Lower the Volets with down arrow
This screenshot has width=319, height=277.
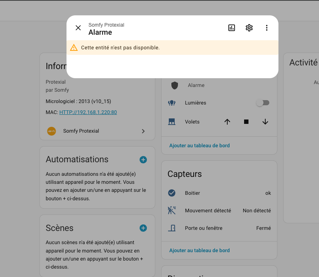pyautogui.click(x=265, y=122)
